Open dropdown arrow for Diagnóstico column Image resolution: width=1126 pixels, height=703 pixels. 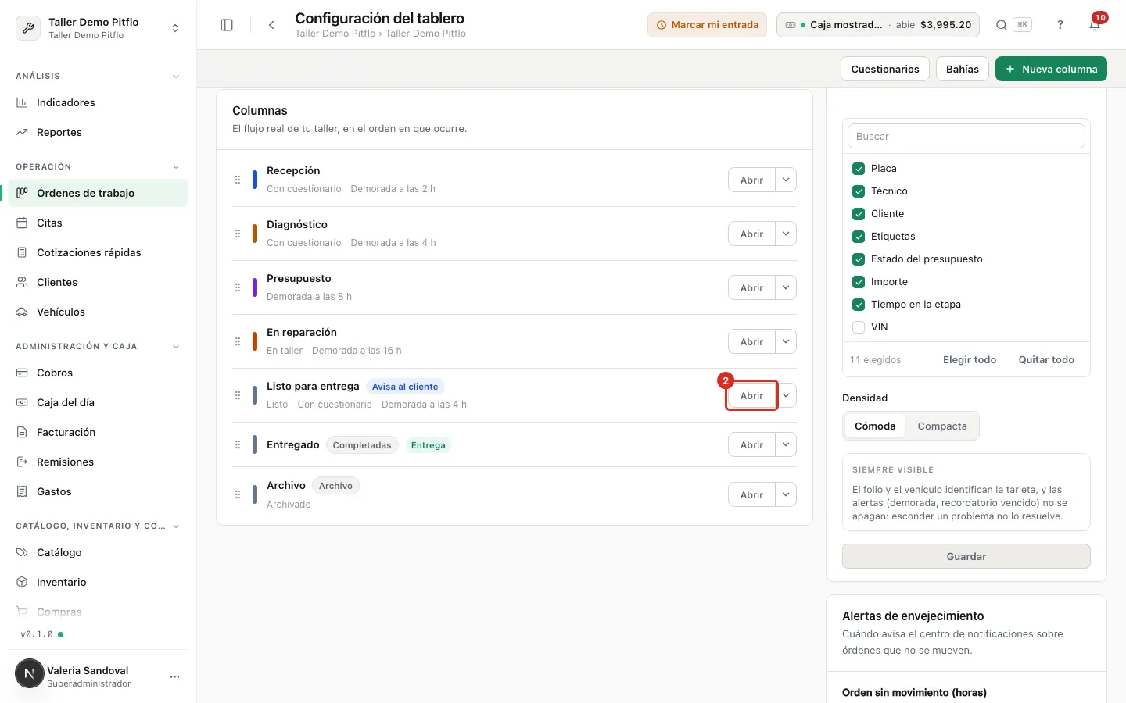tap(786, 234)
